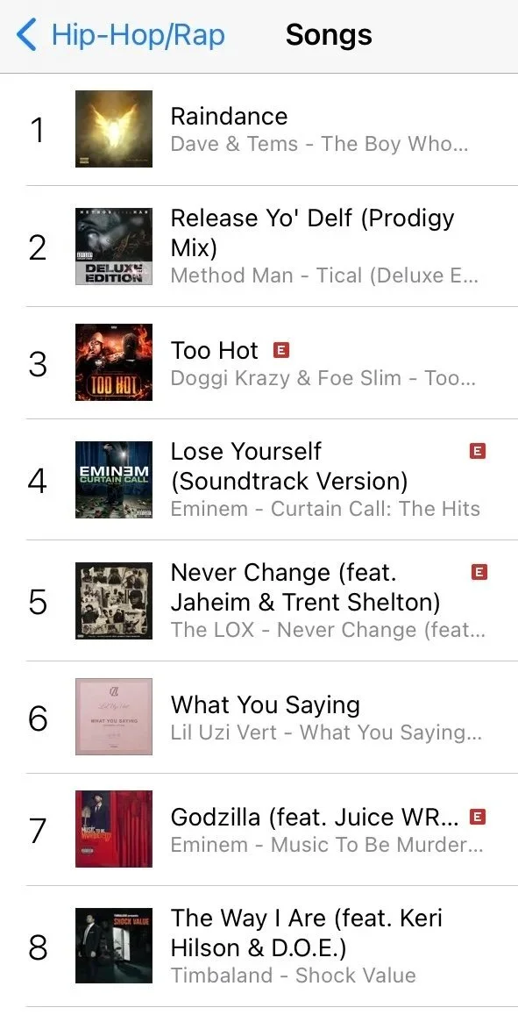Tap the explicit badge on Never Change
This screenshot has height=1022, width=518.
(478, 572)
